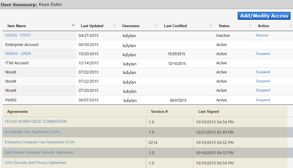Click version 0214 of the CUA agreement
The width and height of the screenshot is (293, 168).
tap(153, 142)
